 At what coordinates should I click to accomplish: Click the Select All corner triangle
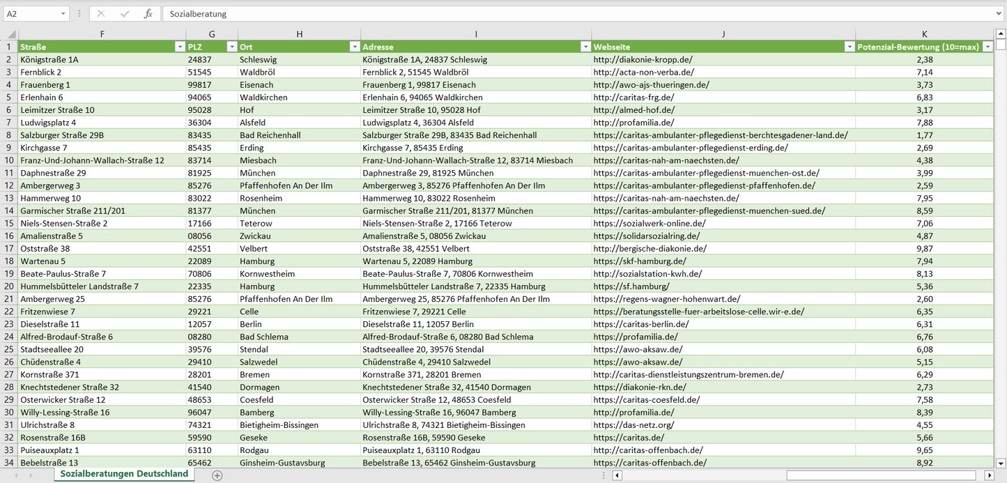coord(10,34)
